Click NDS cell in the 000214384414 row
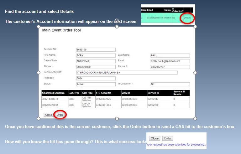This screenshot has width=241, height=154. [x=75, y=99]
